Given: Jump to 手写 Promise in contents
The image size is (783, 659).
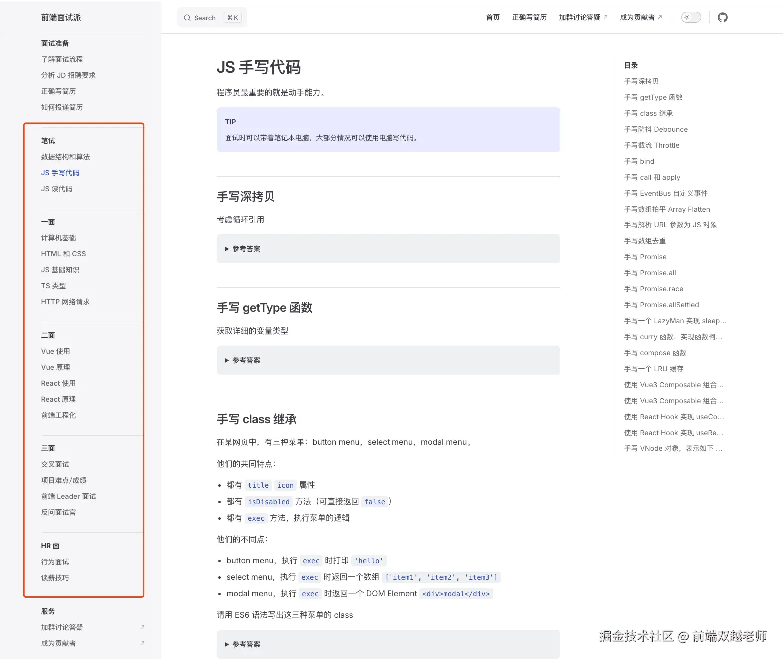Looking at the screenshot, I should [x=645, y=257].
